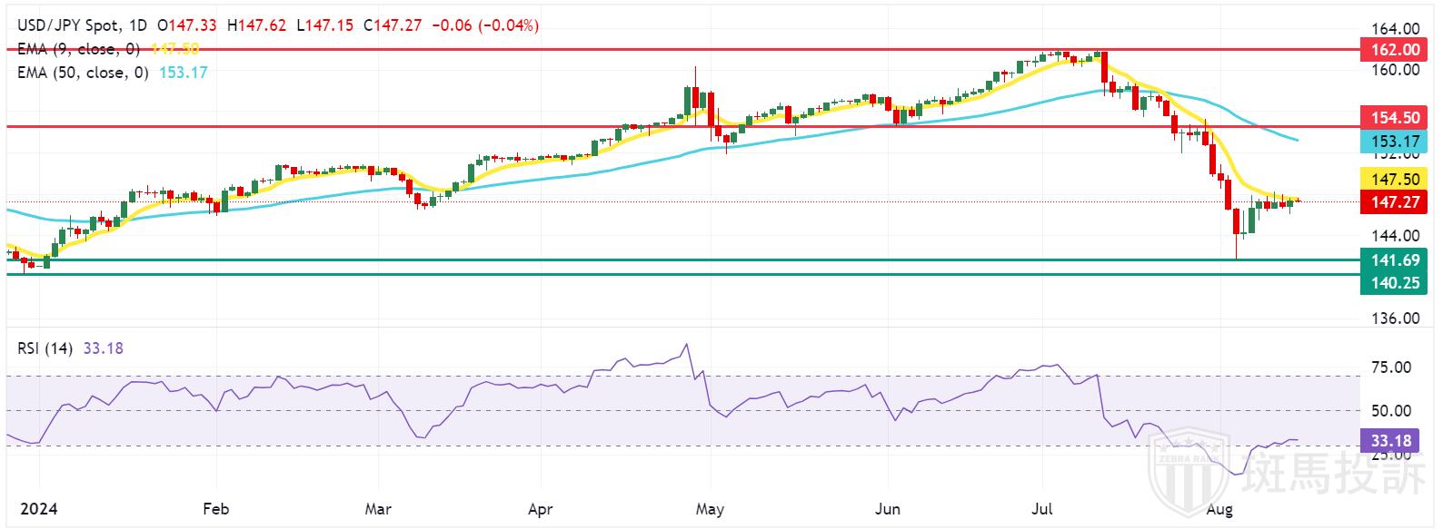Click the green 140.25 support label
Viewport: 1443px width, 529px height.
point(1394,283)
